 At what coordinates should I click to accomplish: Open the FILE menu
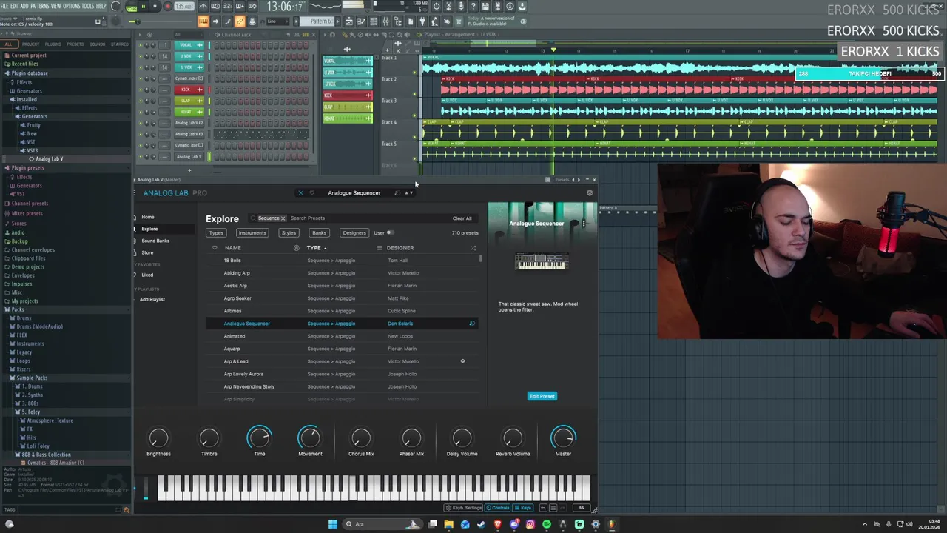pos(4,6)
